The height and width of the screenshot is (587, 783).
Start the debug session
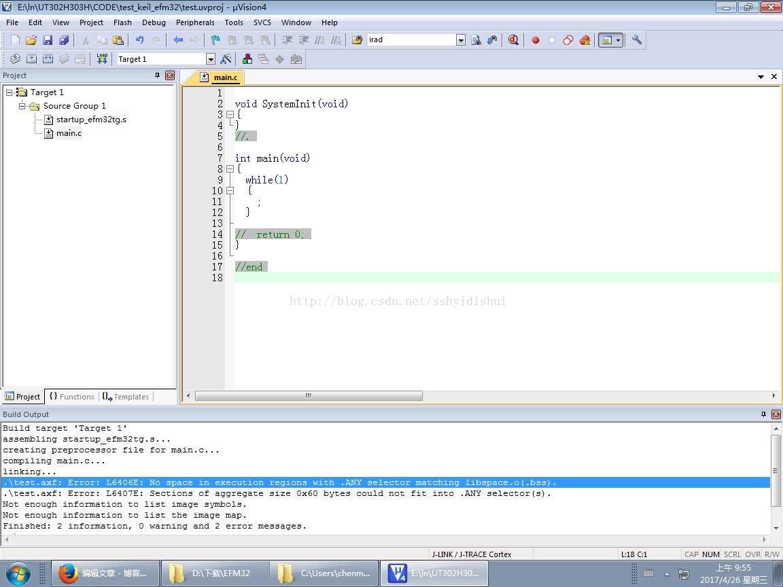tap(513, 40)
